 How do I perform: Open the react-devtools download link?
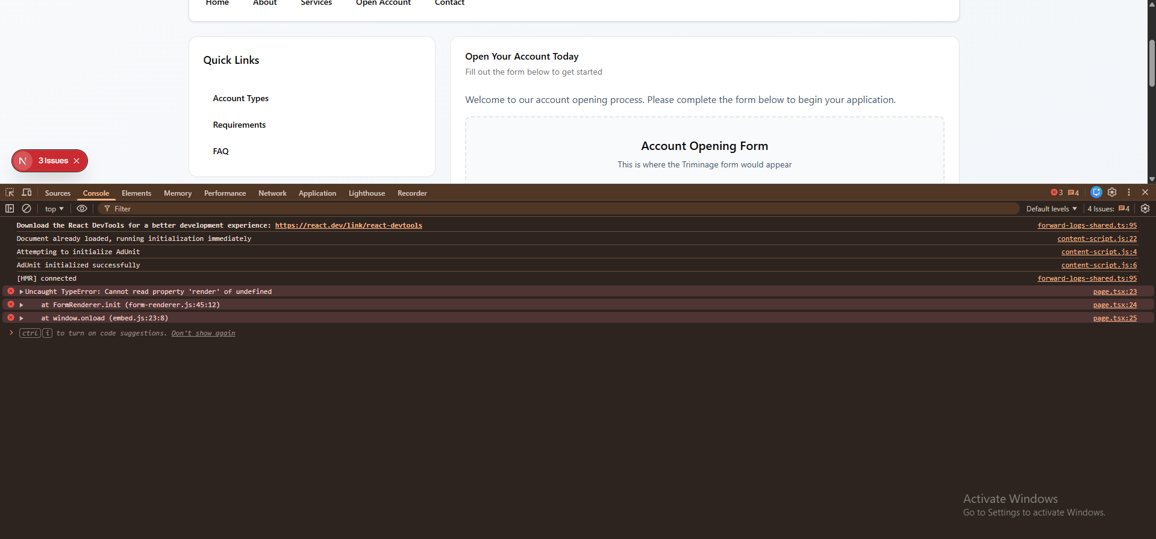(348, 225)
